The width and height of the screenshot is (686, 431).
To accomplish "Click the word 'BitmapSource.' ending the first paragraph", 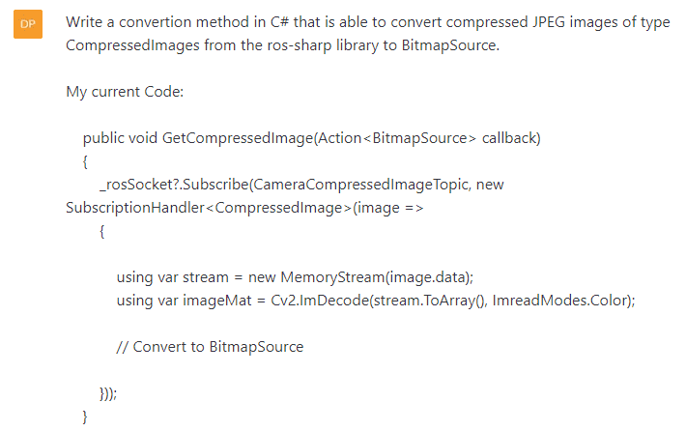I will click(x=450, y=45).
